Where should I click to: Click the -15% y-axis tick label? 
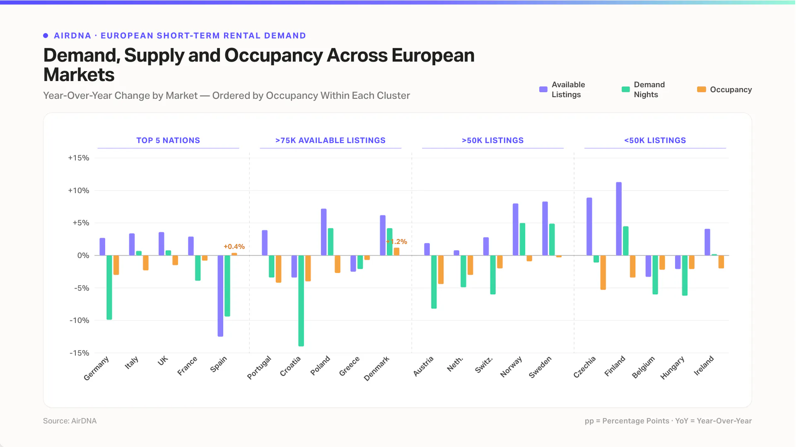click(x=79, y=353)
